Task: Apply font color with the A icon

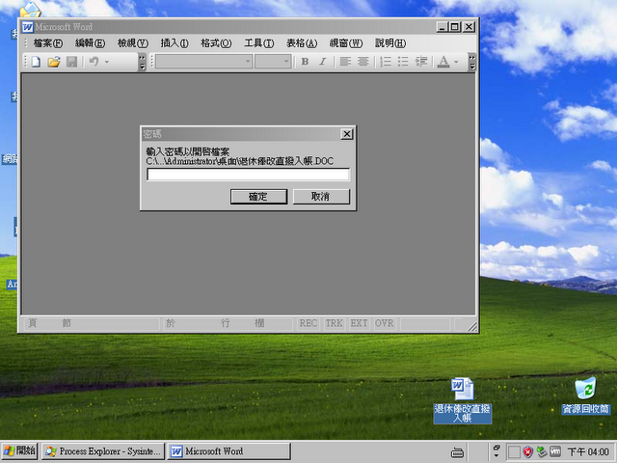Action: 443,62
